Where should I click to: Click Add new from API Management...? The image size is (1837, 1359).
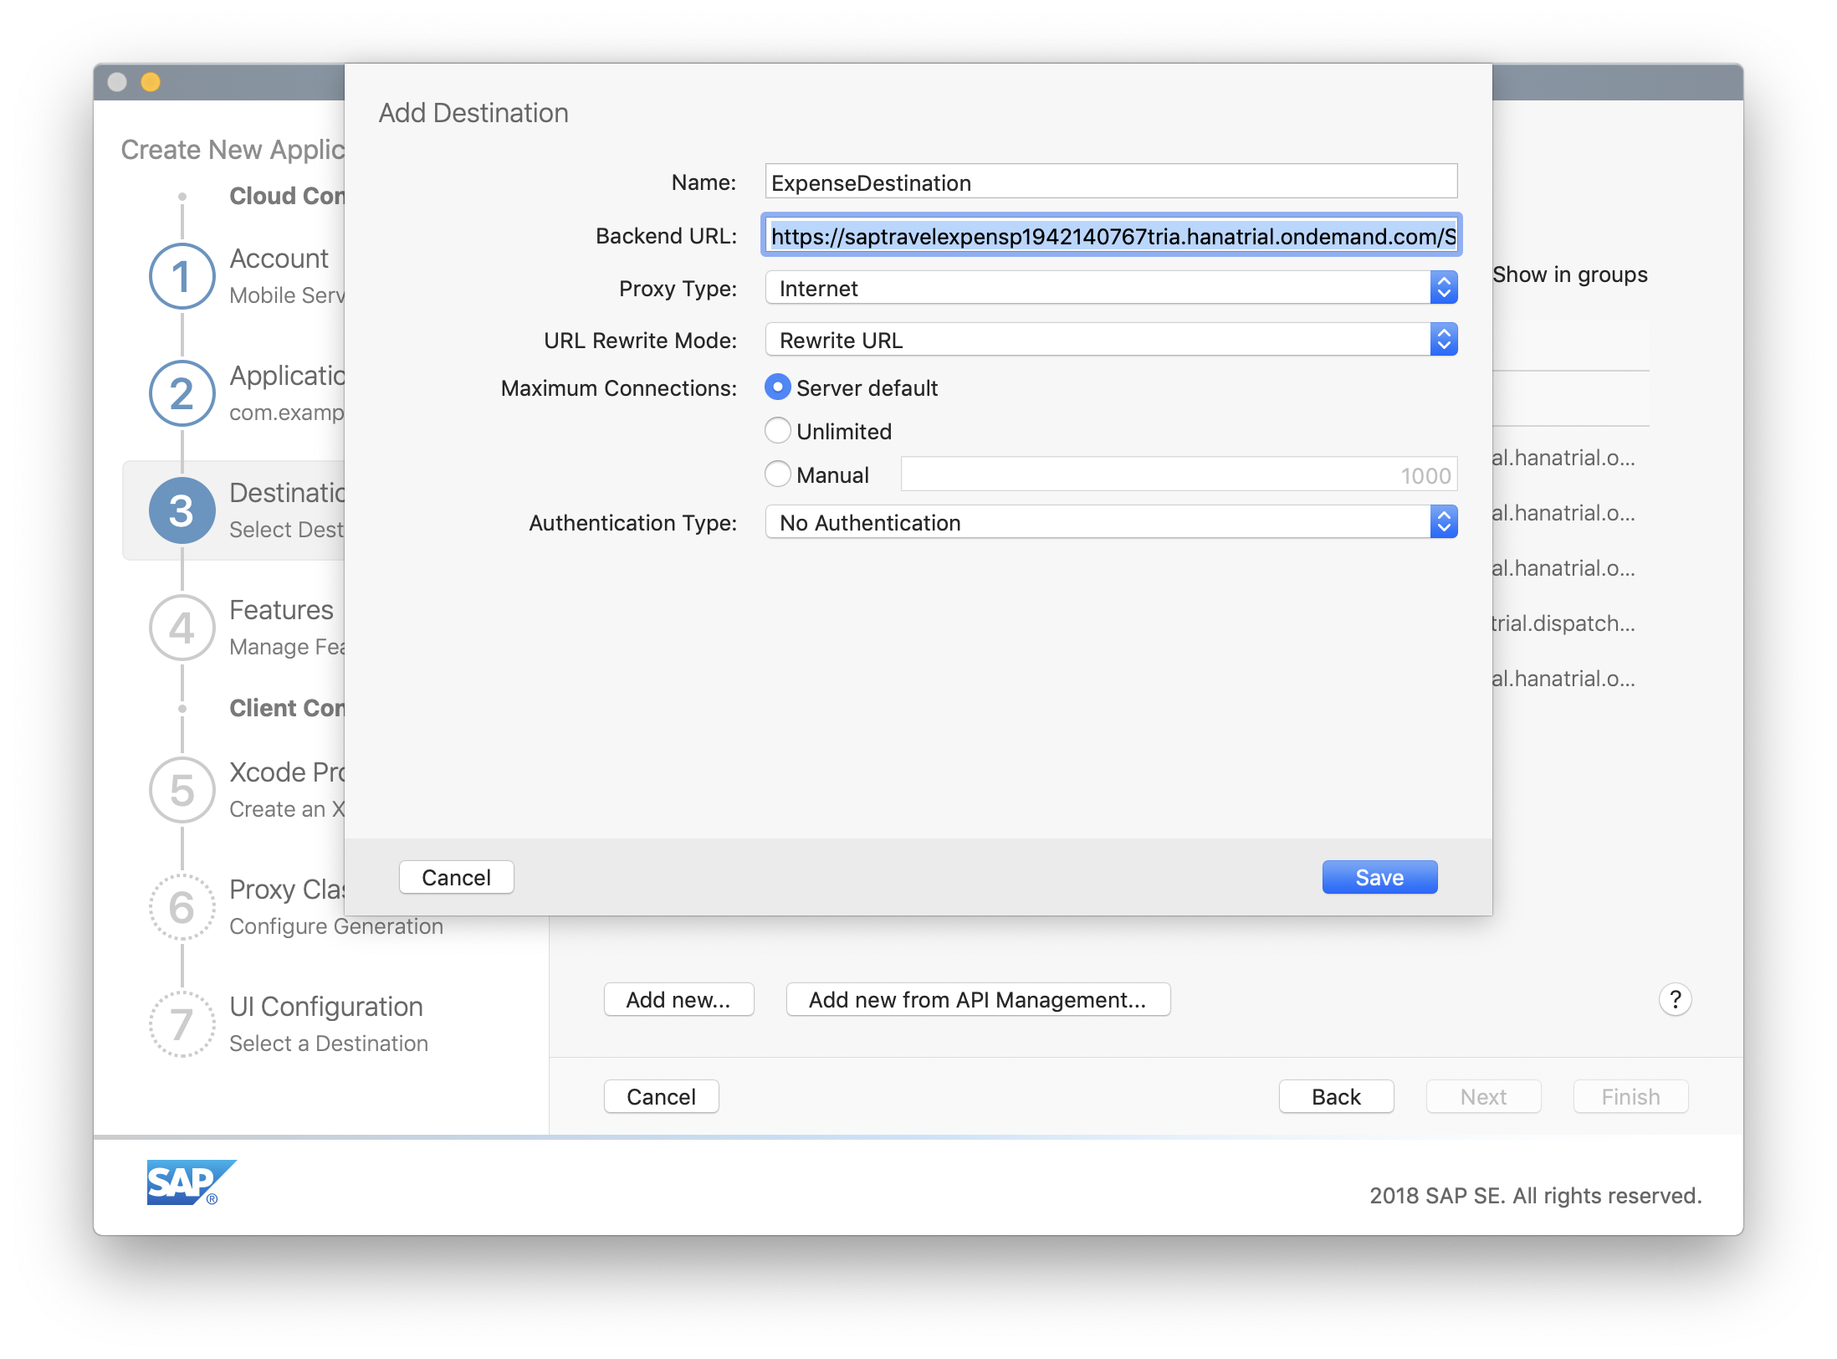pyautogui.click(x=978, y=999)
